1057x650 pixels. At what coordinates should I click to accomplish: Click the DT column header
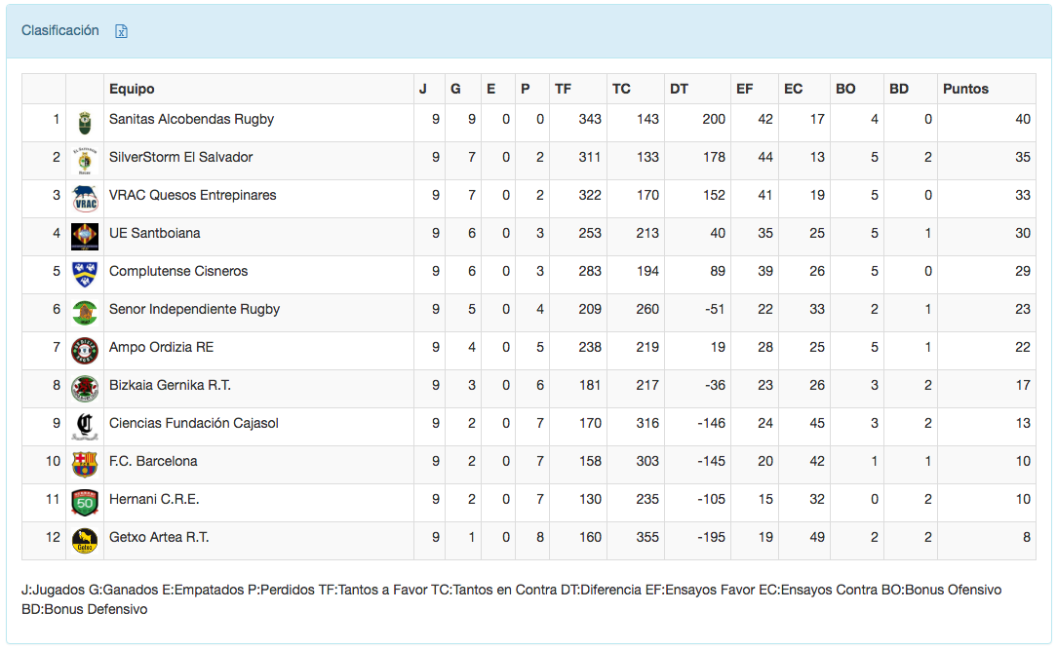(x=679, y=89)
